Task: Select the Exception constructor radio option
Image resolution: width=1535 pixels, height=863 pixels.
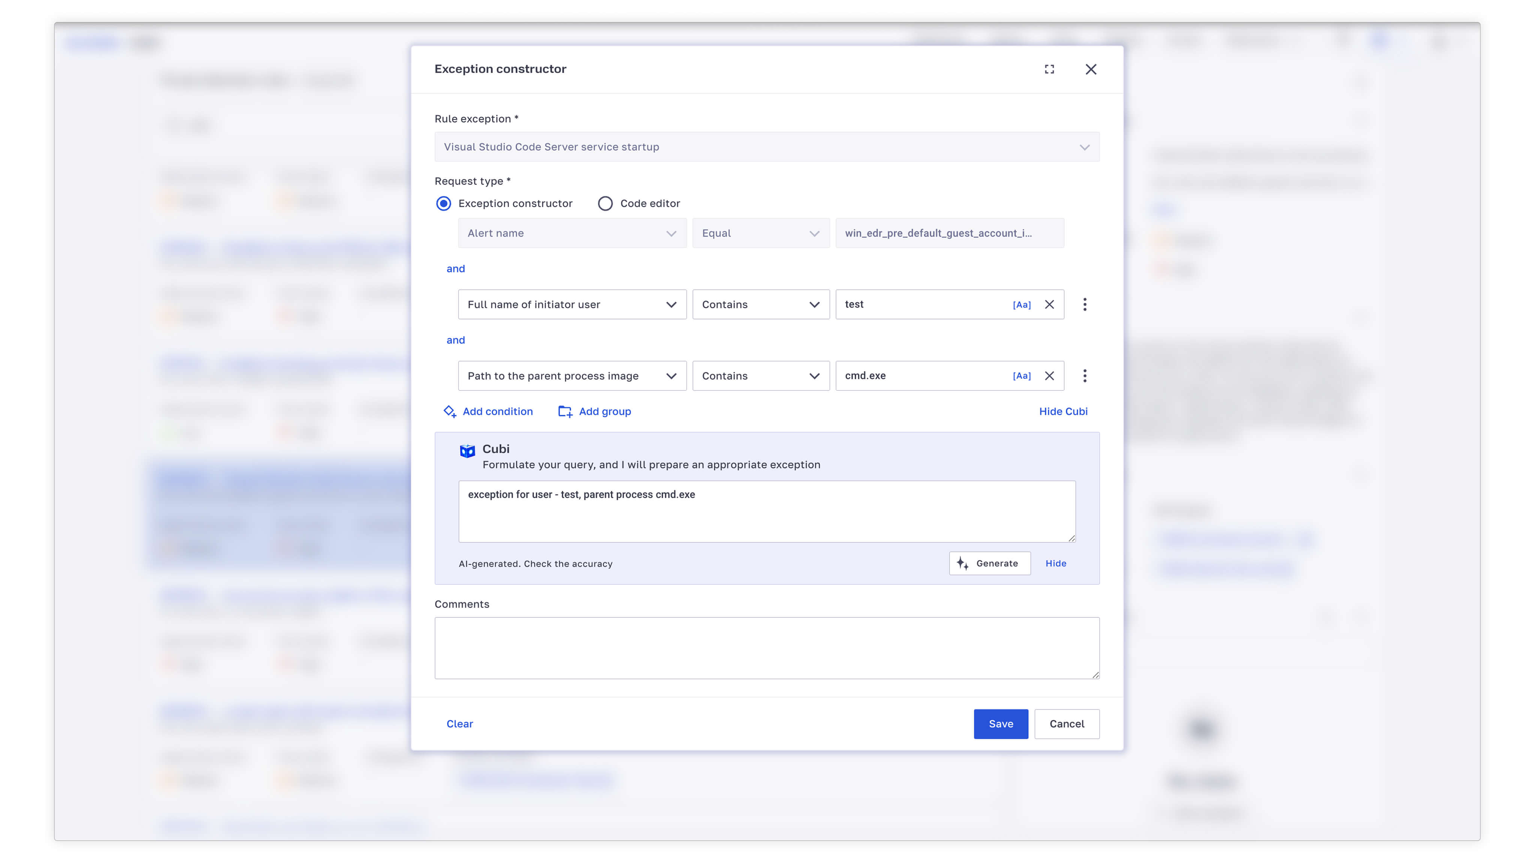Action: 443,203
